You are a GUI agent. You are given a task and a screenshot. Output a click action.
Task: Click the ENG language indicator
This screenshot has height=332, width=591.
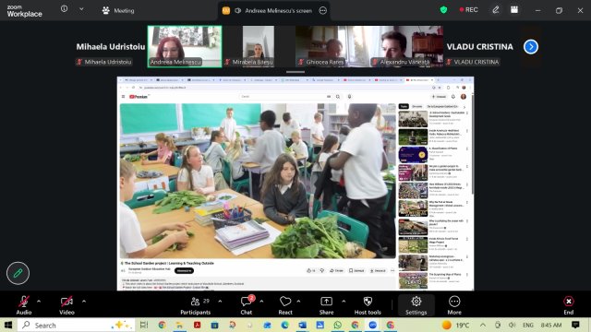click(527, 325)
